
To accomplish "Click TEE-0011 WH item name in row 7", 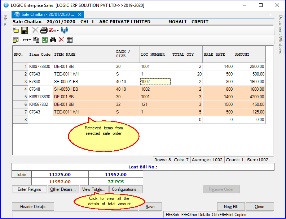I will coord(84,112).
